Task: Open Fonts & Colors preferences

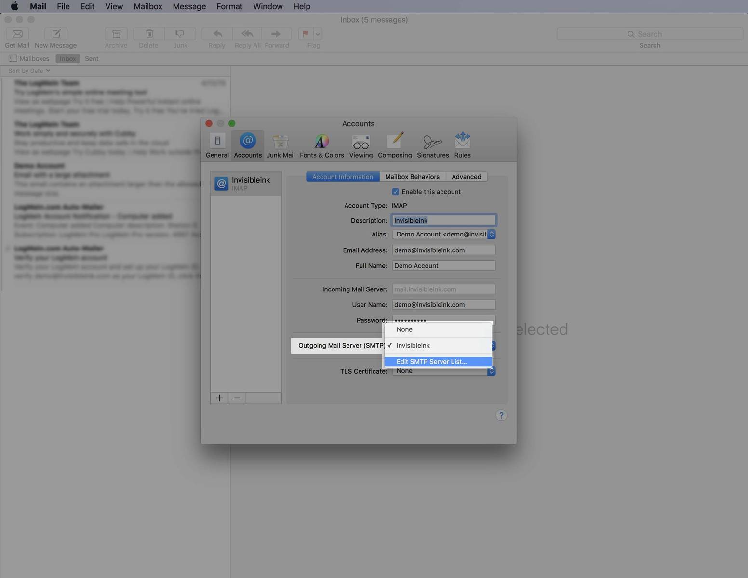Action: [321, 145]
